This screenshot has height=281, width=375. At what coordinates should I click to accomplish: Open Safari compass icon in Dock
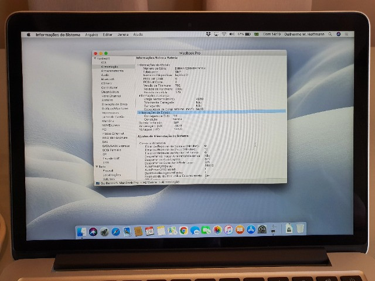pyautogui.click(x=116, y=232)
